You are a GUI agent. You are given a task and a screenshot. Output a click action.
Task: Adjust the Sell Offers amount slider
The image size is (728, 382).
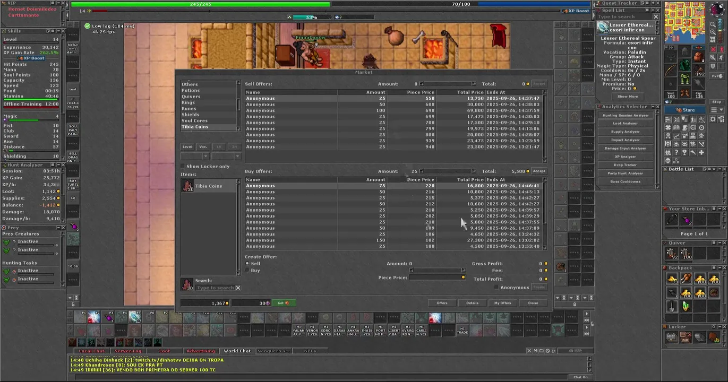(x=448, y=84)
